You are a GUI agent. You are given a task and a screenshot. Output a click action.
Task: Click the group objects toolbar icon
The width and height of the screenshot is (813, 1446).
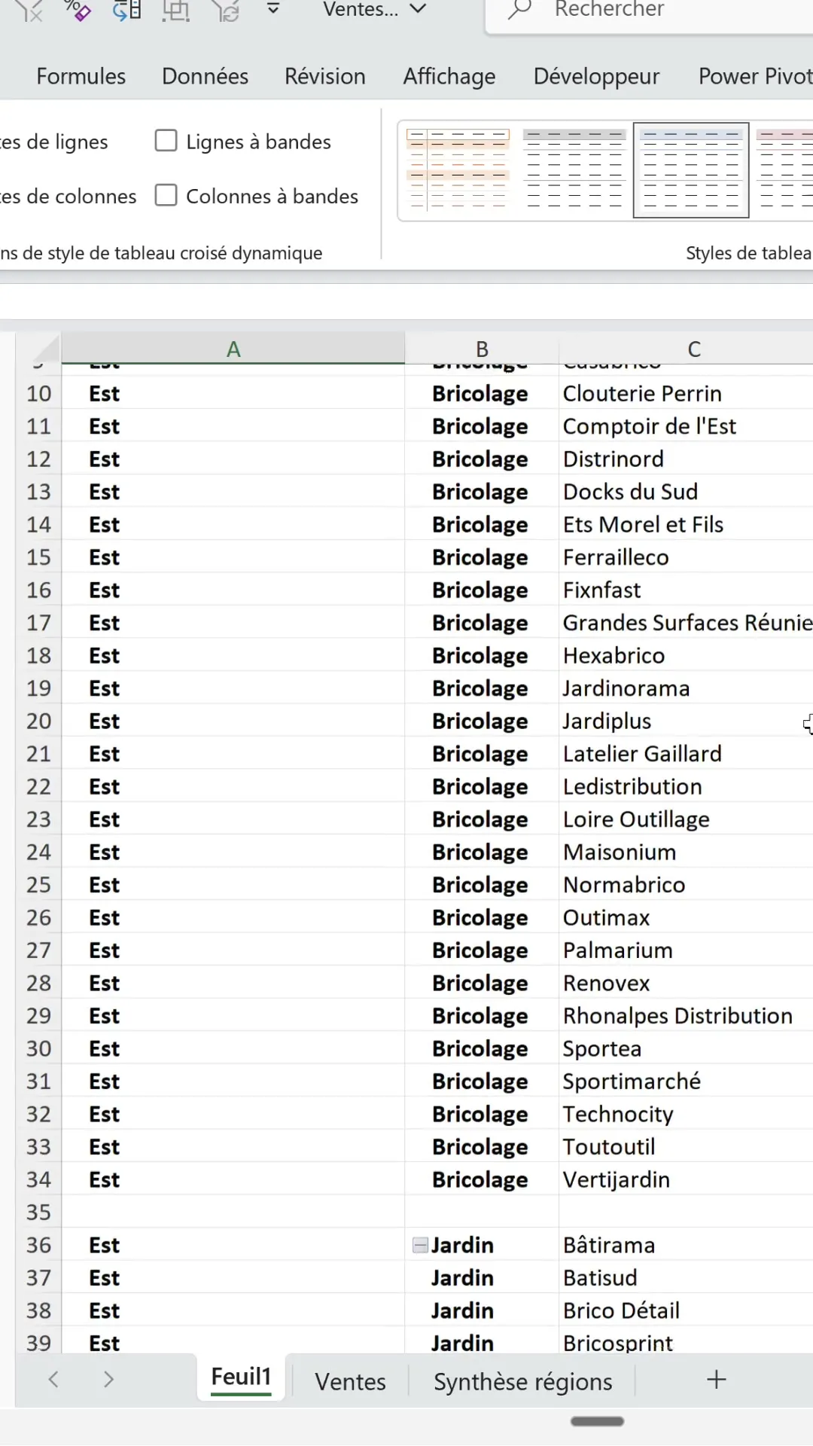point(176,10)
